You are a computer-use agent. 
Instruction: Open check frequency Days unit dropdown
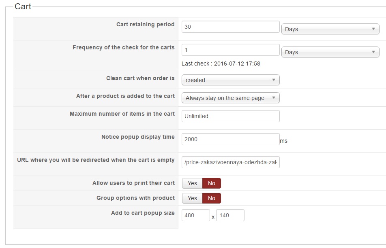(330, 52)
